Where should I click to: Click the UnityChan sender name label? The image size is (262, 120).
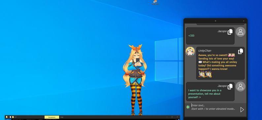coord(205,51)
